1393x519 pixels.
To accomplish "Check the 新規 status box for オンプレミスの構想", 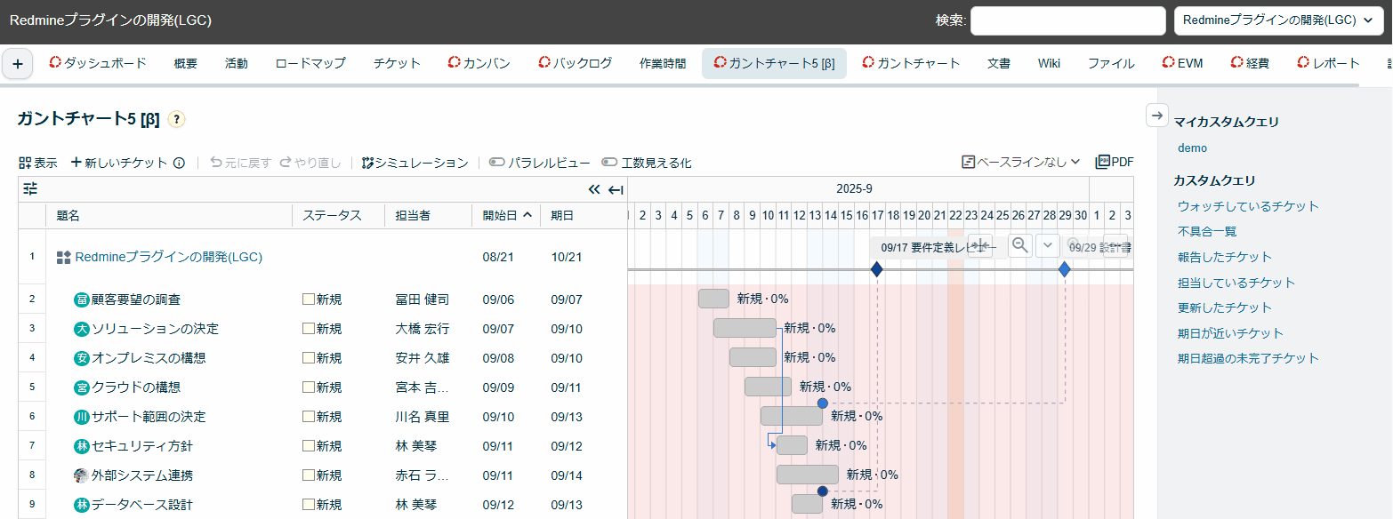I will (309, 358).
